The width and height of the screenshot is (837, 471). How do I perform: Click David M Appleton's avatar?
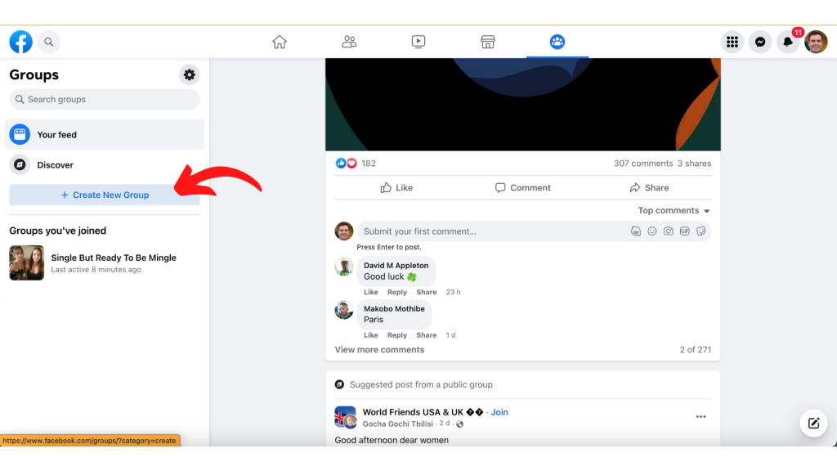[344, 267]
